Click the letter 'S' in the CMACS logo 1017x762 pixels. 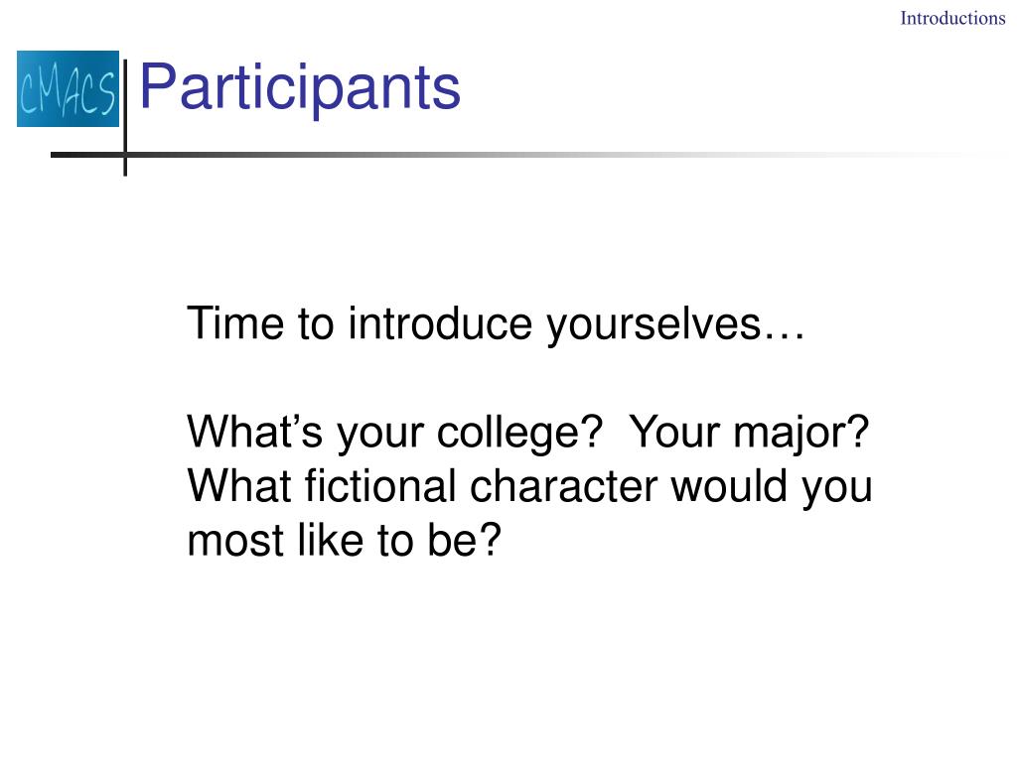105,92
